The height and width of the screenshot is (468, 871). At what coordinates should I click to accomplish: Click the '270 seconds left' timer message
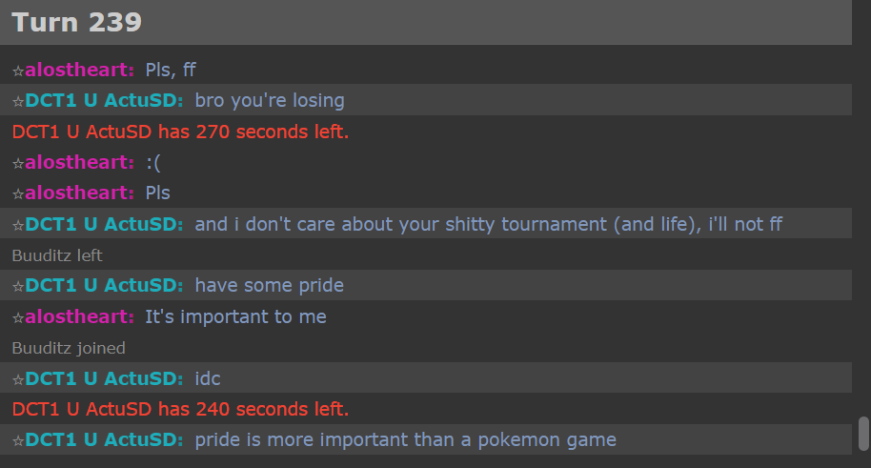tap(180, 132)
